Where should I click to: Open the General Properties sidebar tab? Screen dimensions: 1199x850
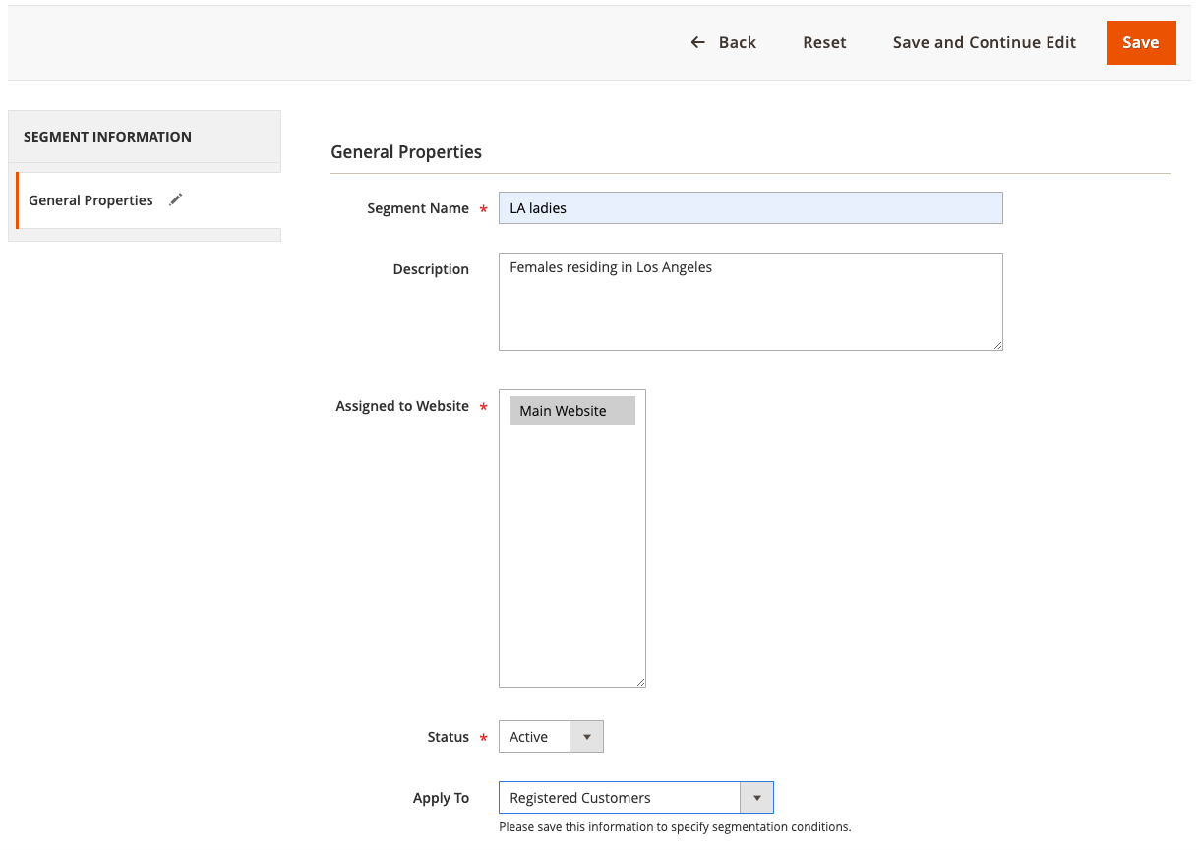pyautogui.click(x=90, y=200)
